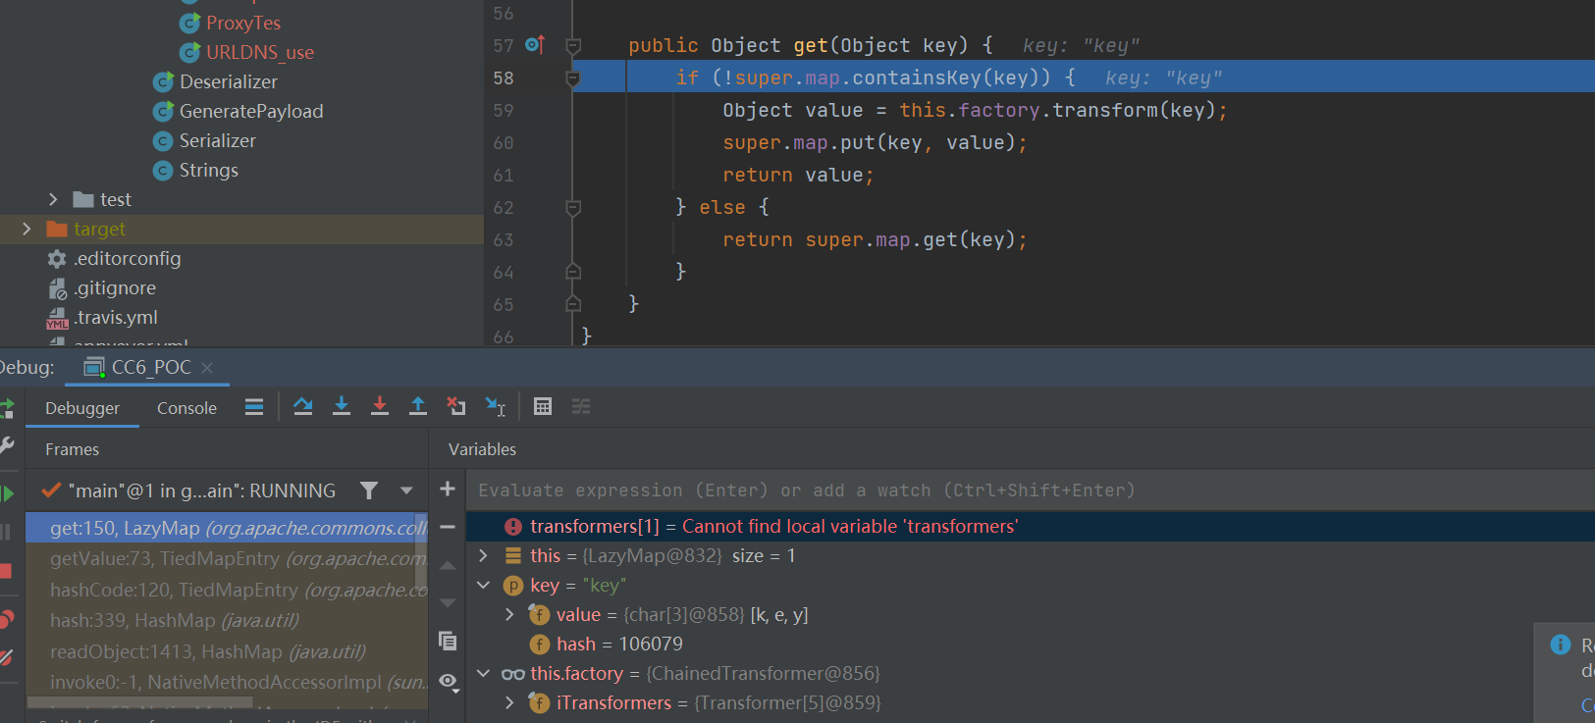Viewport: 1595px width, 723px height.
Task: Open the Evaluate Expression calculator icon
Action: click(543, 406)
